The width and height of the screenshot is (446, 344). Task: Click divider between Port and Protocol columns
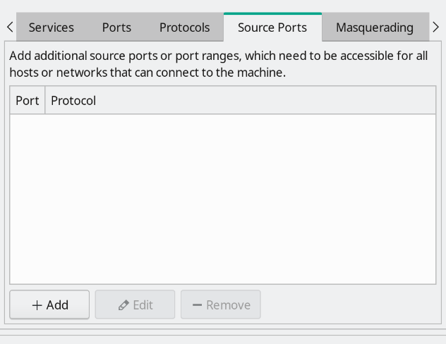point(45,101)
